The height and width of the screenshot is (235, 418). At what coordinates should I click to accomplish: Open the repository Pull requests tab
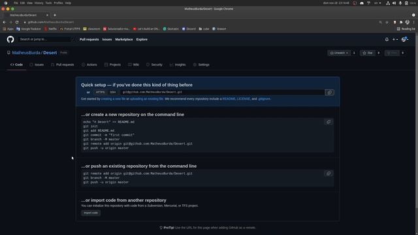pyautogui.click(x=63, y=65)
